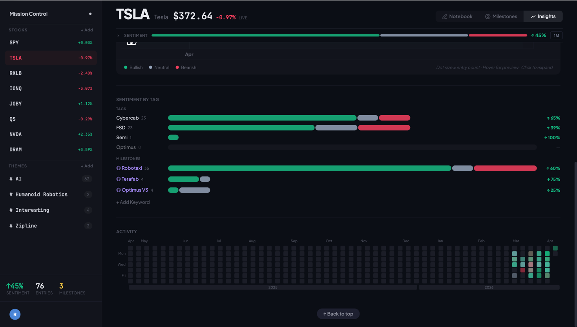This screenshot has height=327, width=577.
Task: Toggle the Neutral legend item
Action: pyautogui.click(x=159, y=67)
